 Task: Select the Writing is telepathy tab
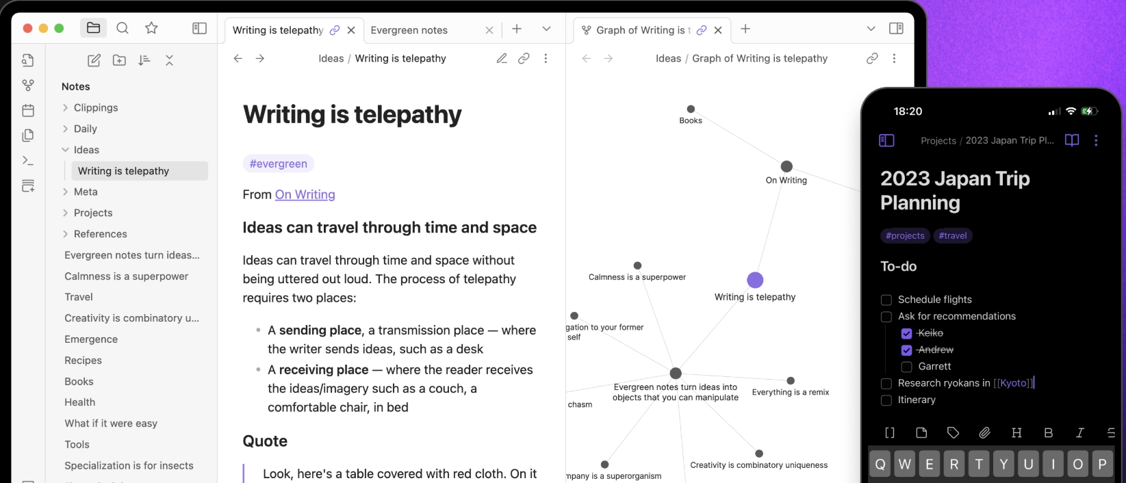pos(294,30)
